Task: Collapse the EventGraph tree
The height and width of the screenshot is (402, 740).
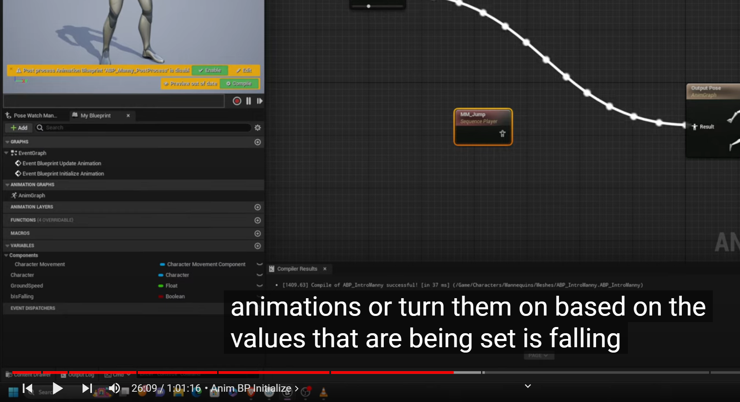Action: pyautogui.click(x=6, y=153)
